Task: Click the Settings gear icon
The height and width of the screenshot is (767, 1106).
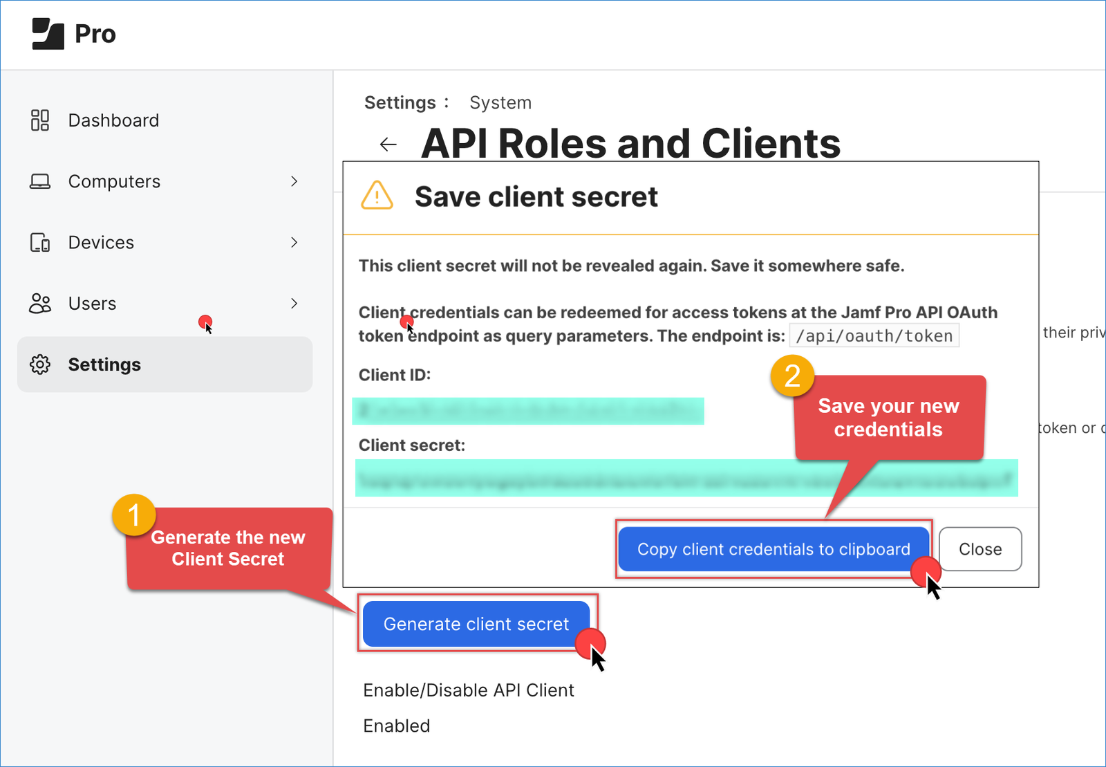Action: [40, 364]
